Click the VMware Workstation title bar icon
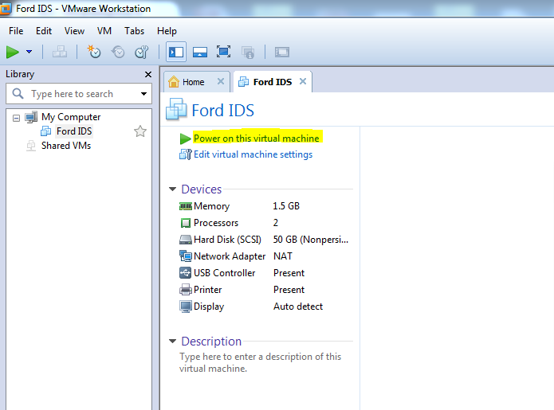 point(6,9)
